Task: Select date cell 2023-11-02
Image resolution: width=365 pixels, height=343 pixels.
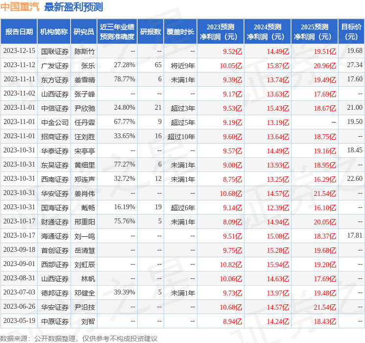Action: 19,94
